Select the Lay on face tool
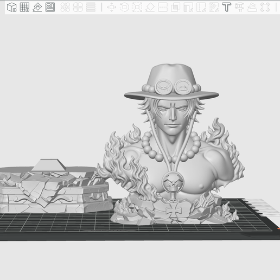The height and width of the screenshot is (280, 280). 150,7
